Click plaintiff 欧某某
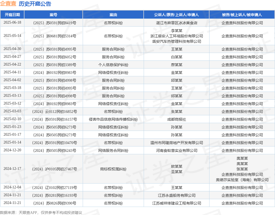 tap(177, 166)
